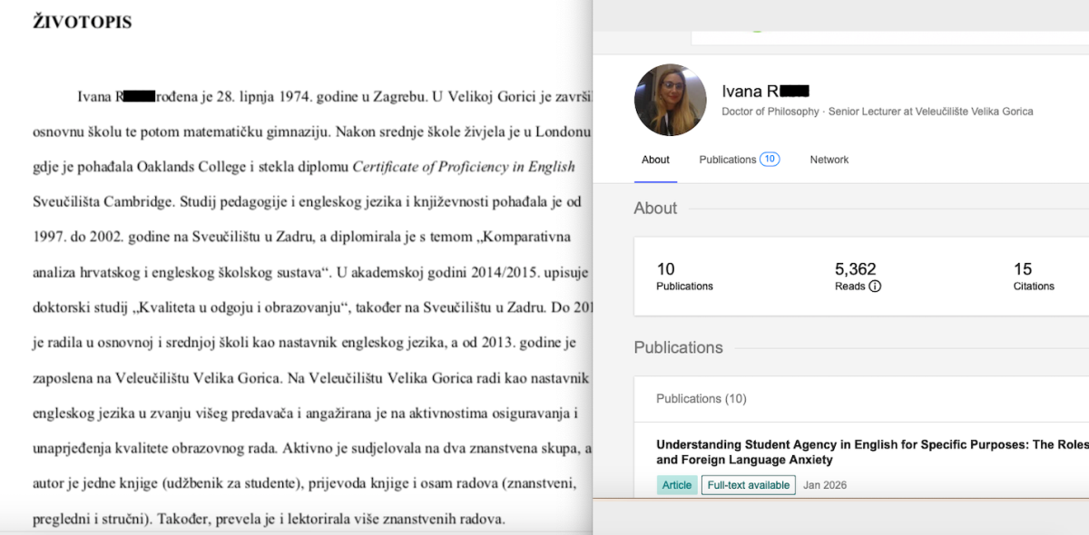Click the Publications (10) list header
The image size is (1089, 535).
click(701, 399)
